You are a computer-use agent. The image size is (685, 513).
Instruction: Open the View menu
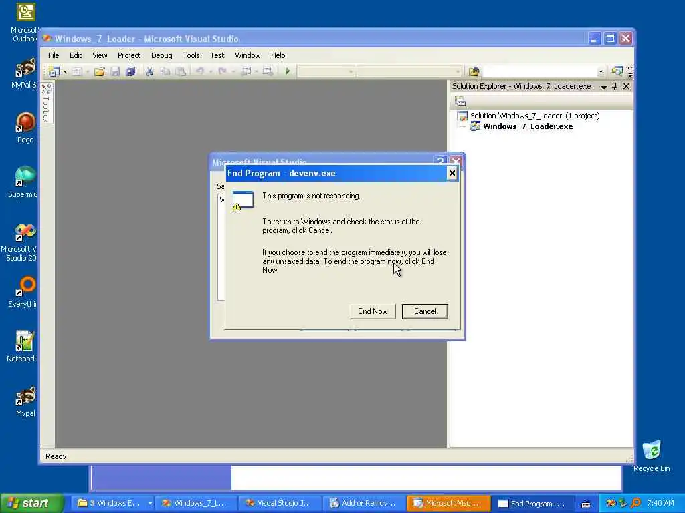click(100, 55)
